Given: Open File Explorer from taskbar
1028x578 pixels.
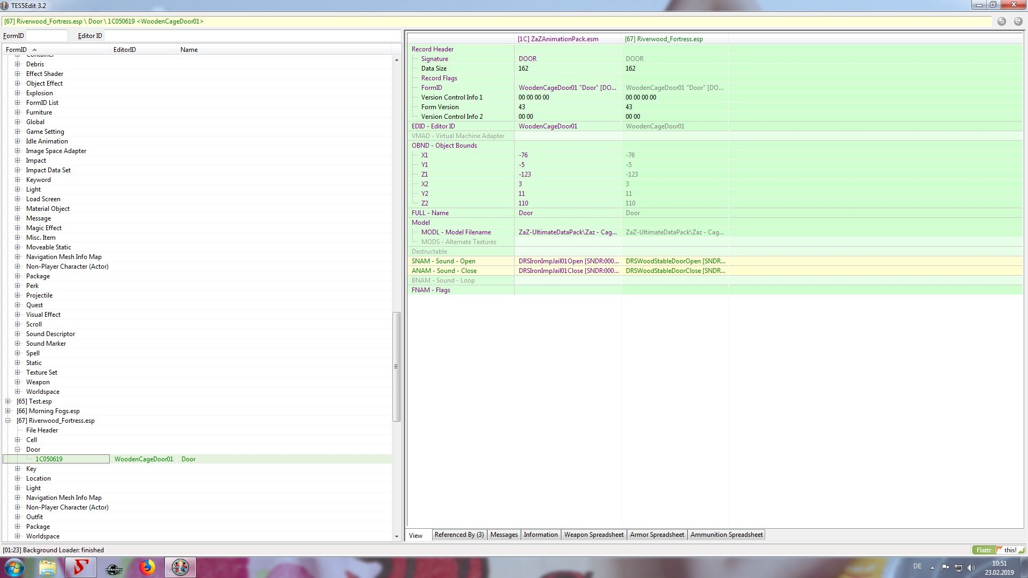Looking at the screenshot, I should tap(48, 567).
